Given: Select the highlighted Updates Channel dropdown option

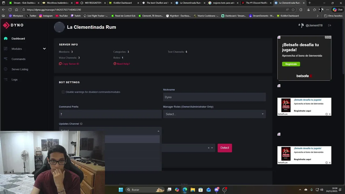Looking at the screenshot, I should click(x=132, y=139).
